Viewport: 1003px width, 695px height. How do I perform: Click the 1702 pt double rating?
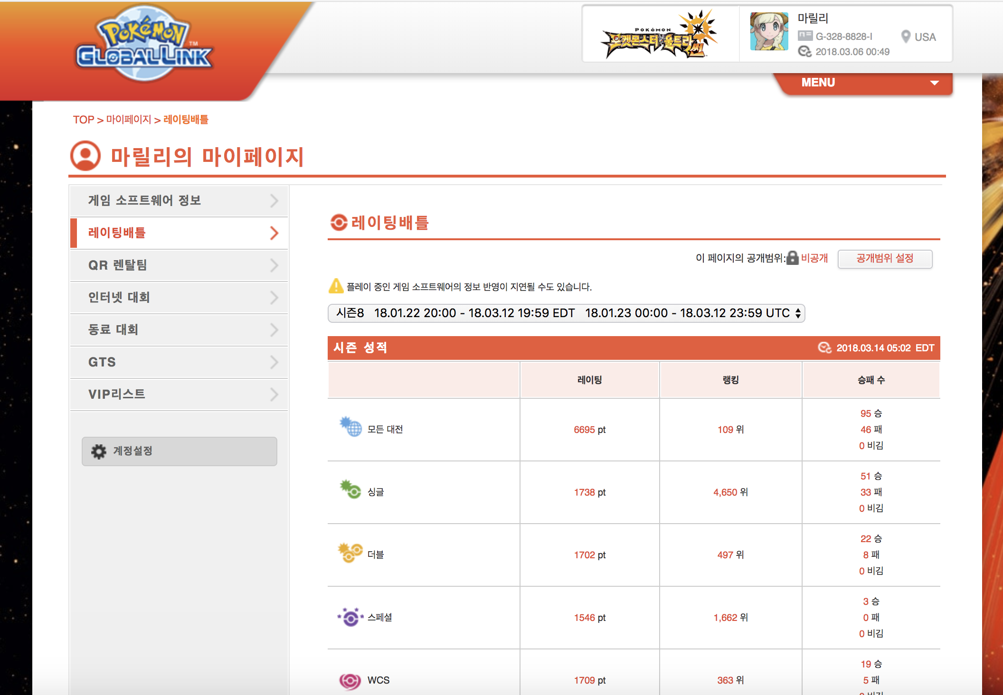tap(590, 555)
